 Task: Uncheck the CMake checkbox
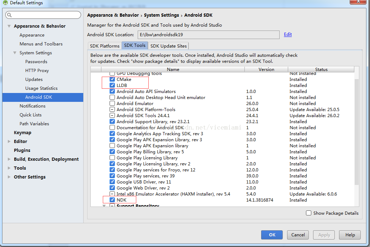click(112, 79)
